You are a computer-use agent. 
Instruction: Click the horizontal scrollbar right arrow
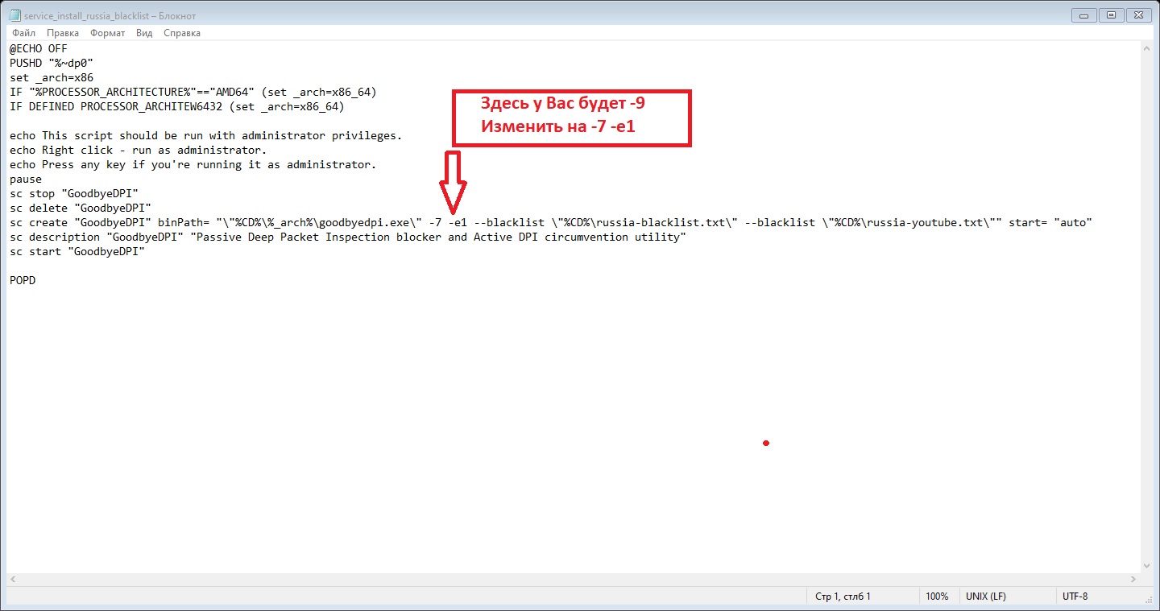coord(1133,580)
